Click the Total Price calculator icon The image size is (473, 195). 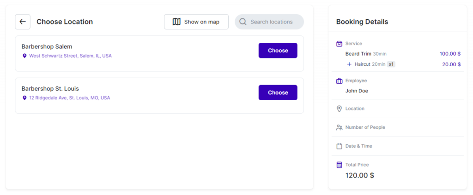pos(339,165)
